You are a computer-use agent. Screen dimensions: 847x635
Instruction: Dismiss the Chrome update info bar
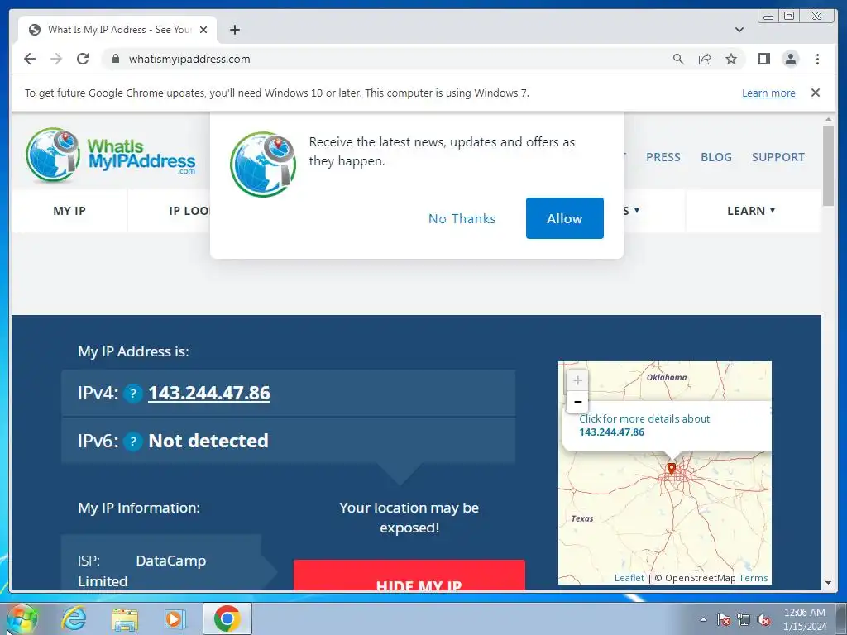point(816,93)
